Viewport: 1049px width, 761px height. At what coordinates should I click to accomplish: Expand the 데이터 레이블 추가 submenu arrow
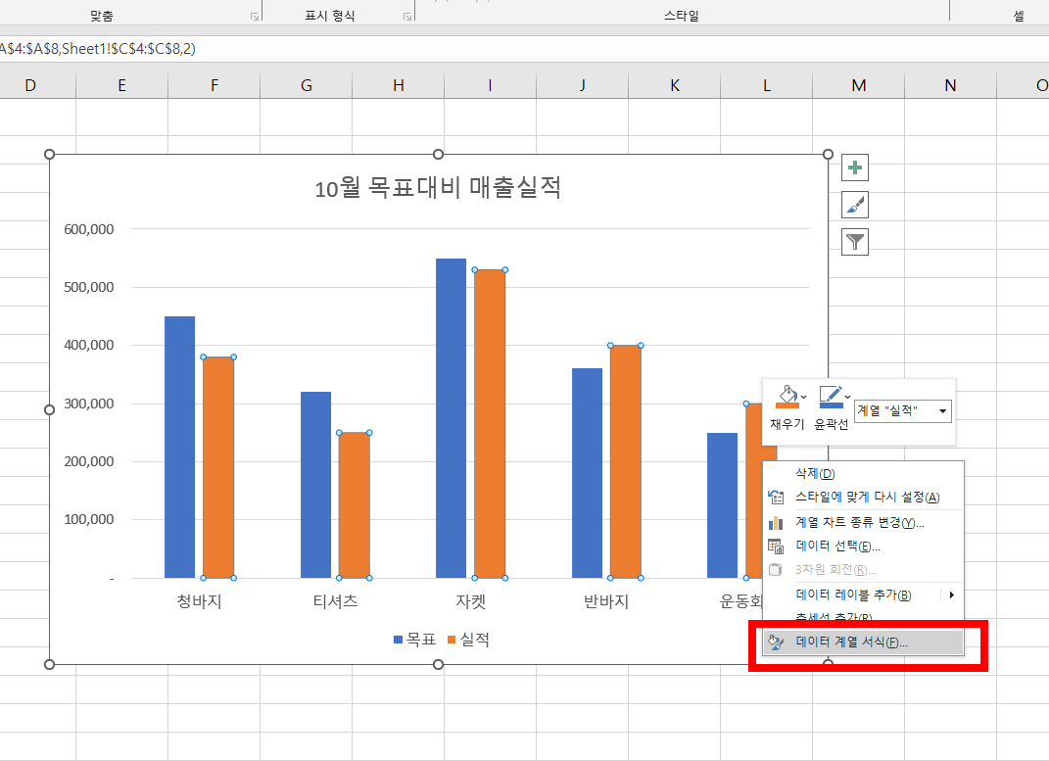951,595
